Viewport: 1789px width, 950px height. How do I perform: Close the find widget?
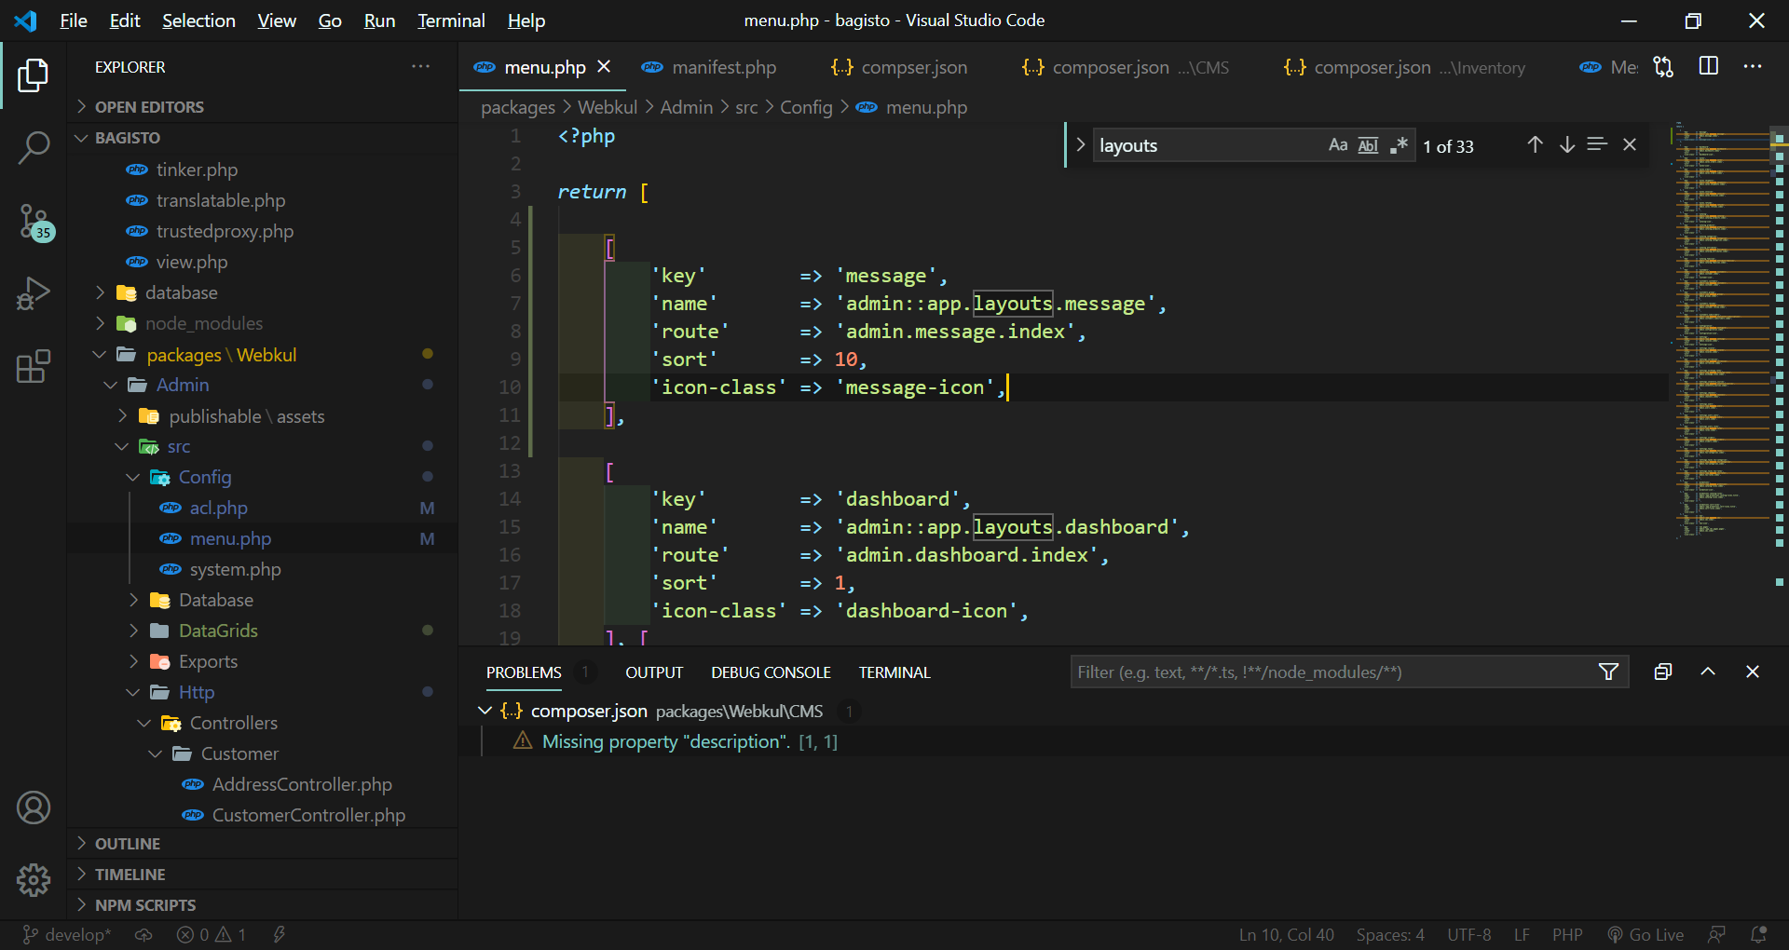[1630, 144]
